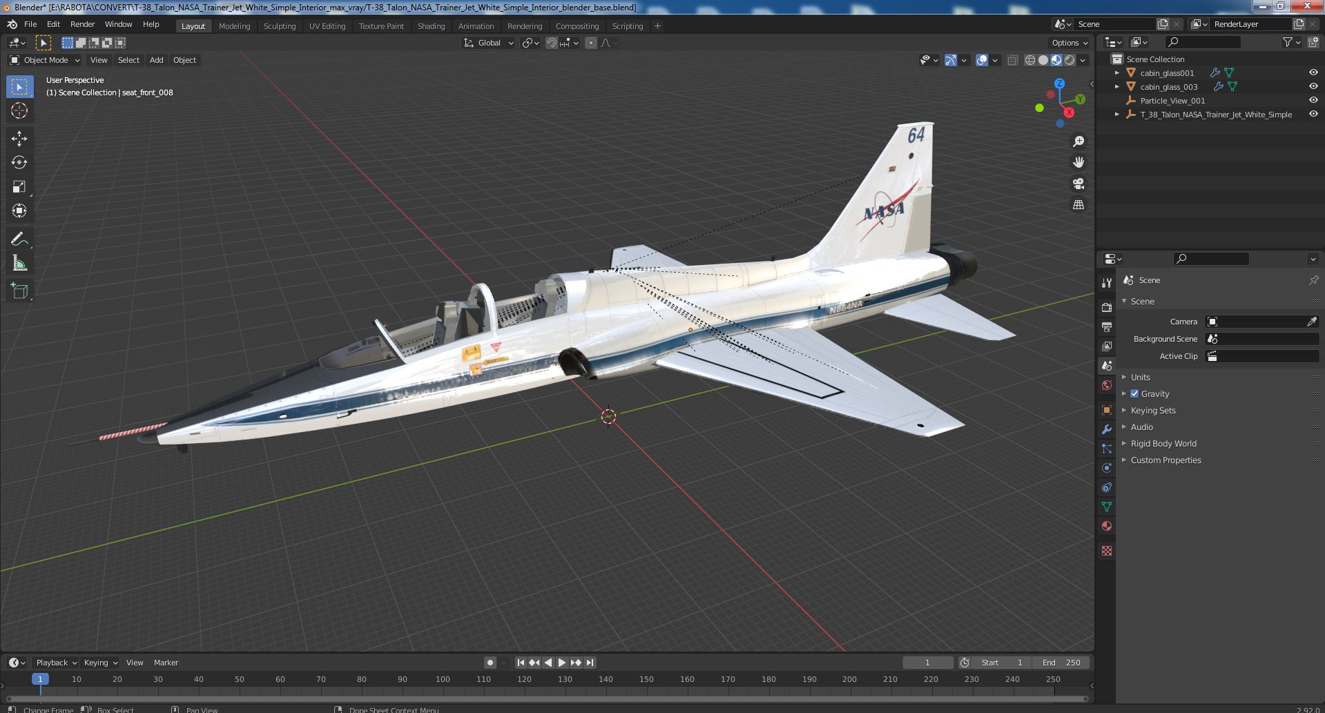Hide Particle_View_001 in viewport

1313,100
